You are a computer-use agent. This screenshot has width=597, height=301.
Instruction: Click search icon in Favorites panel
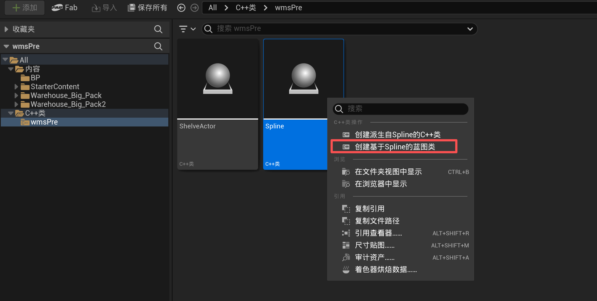[158, 29]
